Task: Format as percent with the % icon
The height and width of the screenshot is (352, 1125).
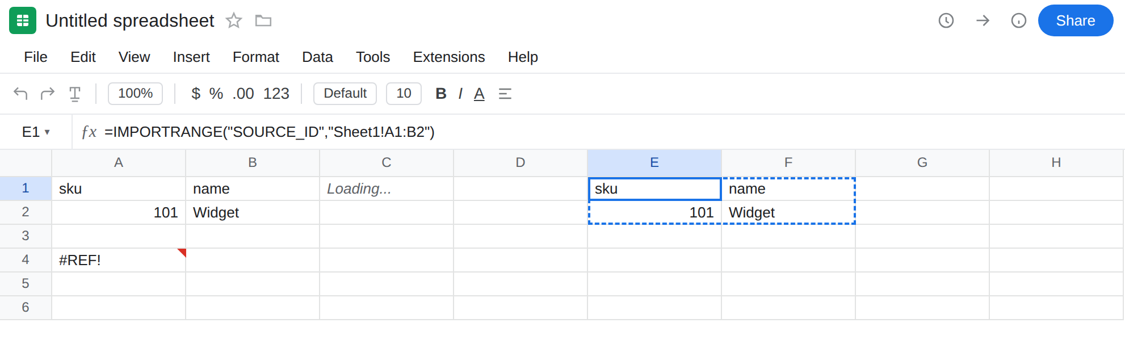Action: coord(216,94)
